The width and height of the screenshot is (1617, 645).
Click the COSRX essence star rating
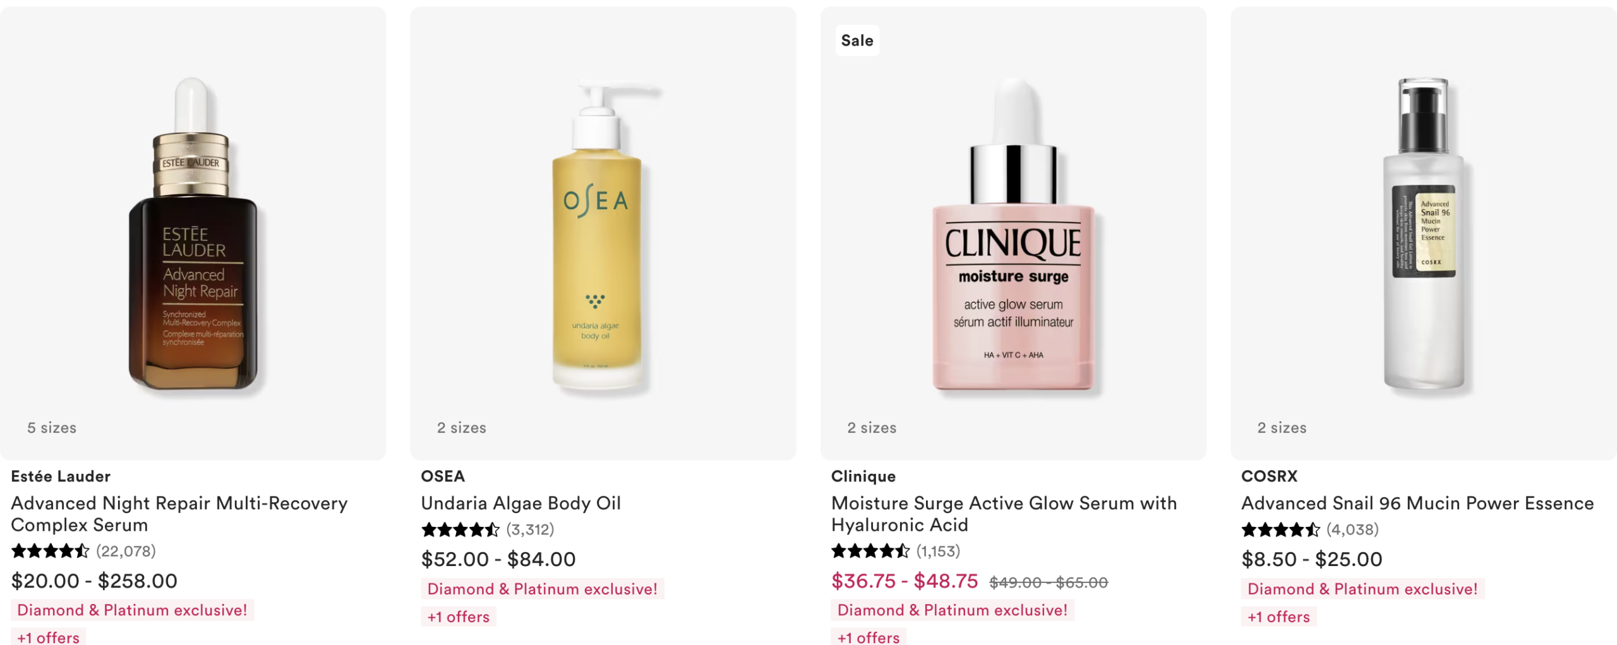pos(1280,529)
